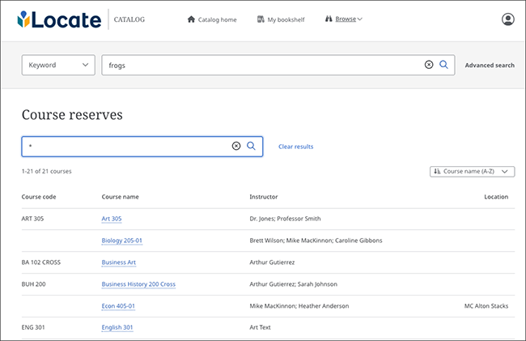This screenshot has width=526, height=341.
Task: Click the Course name column header
Action: 120,197
